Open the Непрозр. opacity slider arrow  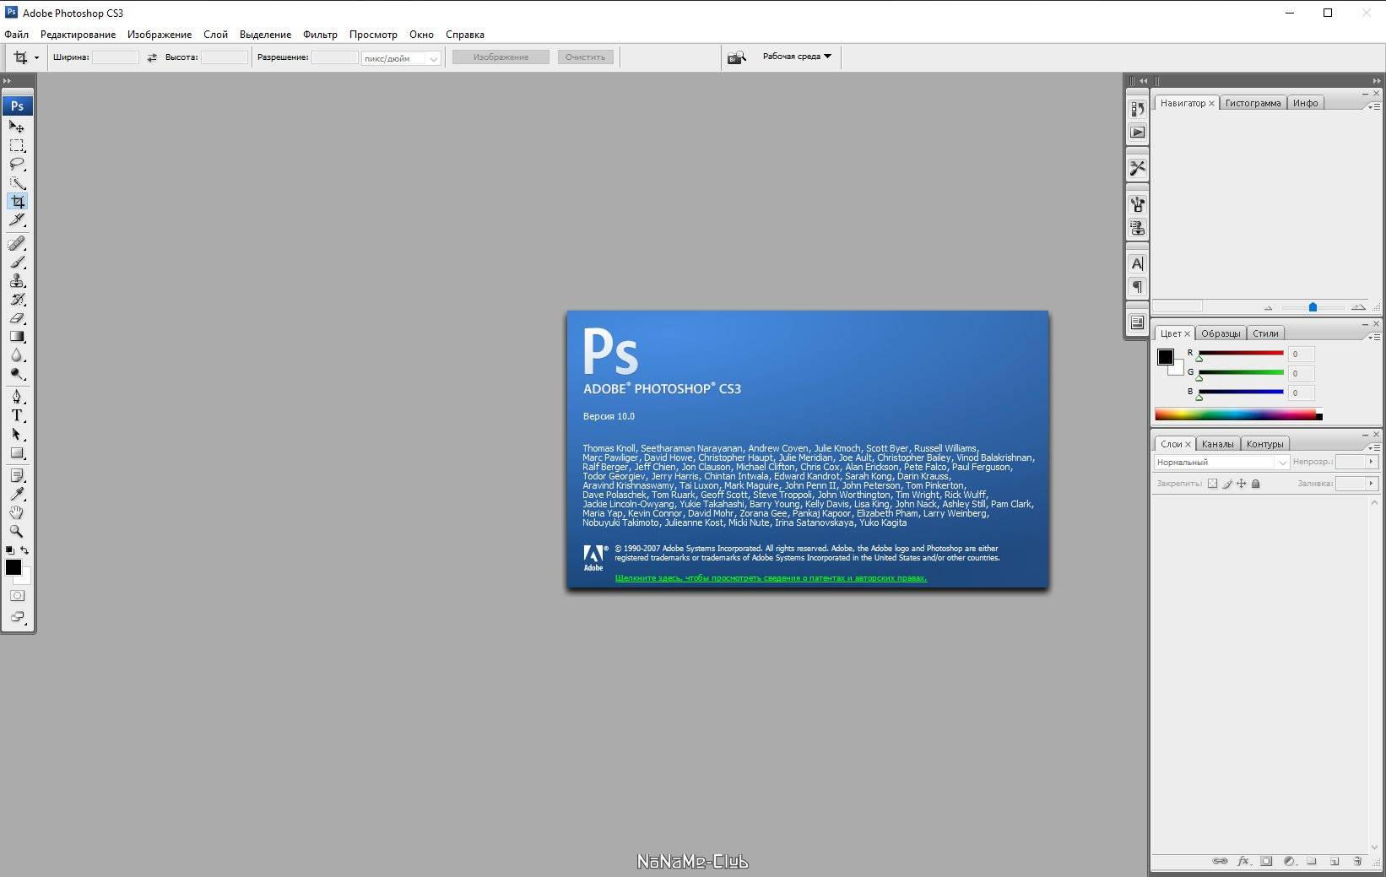(x=1371, y=462)
